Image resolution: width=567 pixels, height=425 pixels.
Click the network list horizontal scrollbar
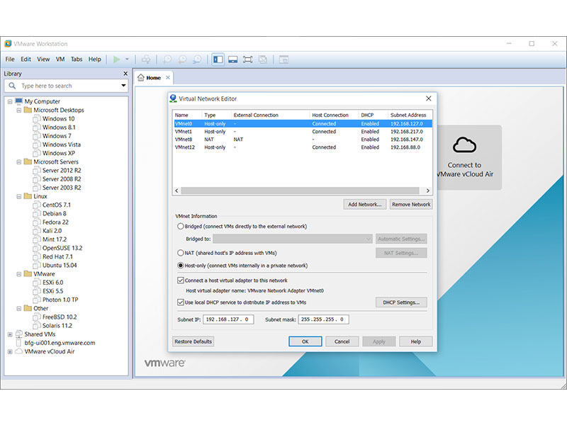pyautogui.click(x=300, y=191)
